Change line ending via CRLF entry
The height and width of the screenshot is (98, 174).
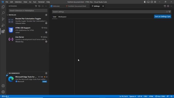145,96
